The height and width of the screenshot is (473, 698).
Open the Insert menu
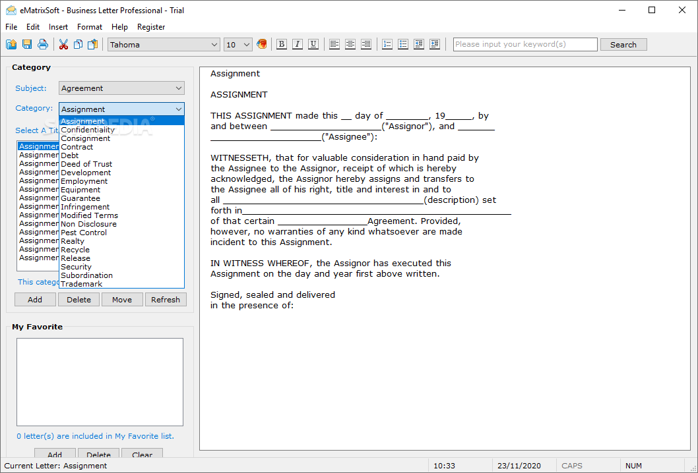58,27
